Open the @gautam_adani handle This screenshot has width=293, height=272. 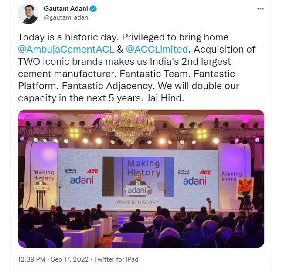67,17
